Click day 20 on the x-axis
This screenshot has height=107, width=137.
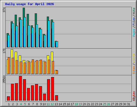click(x=84, y=104)
